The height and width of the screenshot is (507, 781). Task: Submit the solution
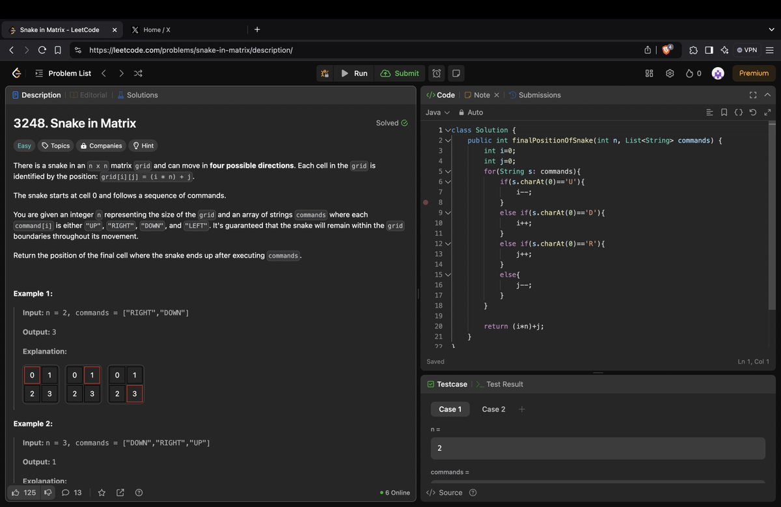[400, 74]
